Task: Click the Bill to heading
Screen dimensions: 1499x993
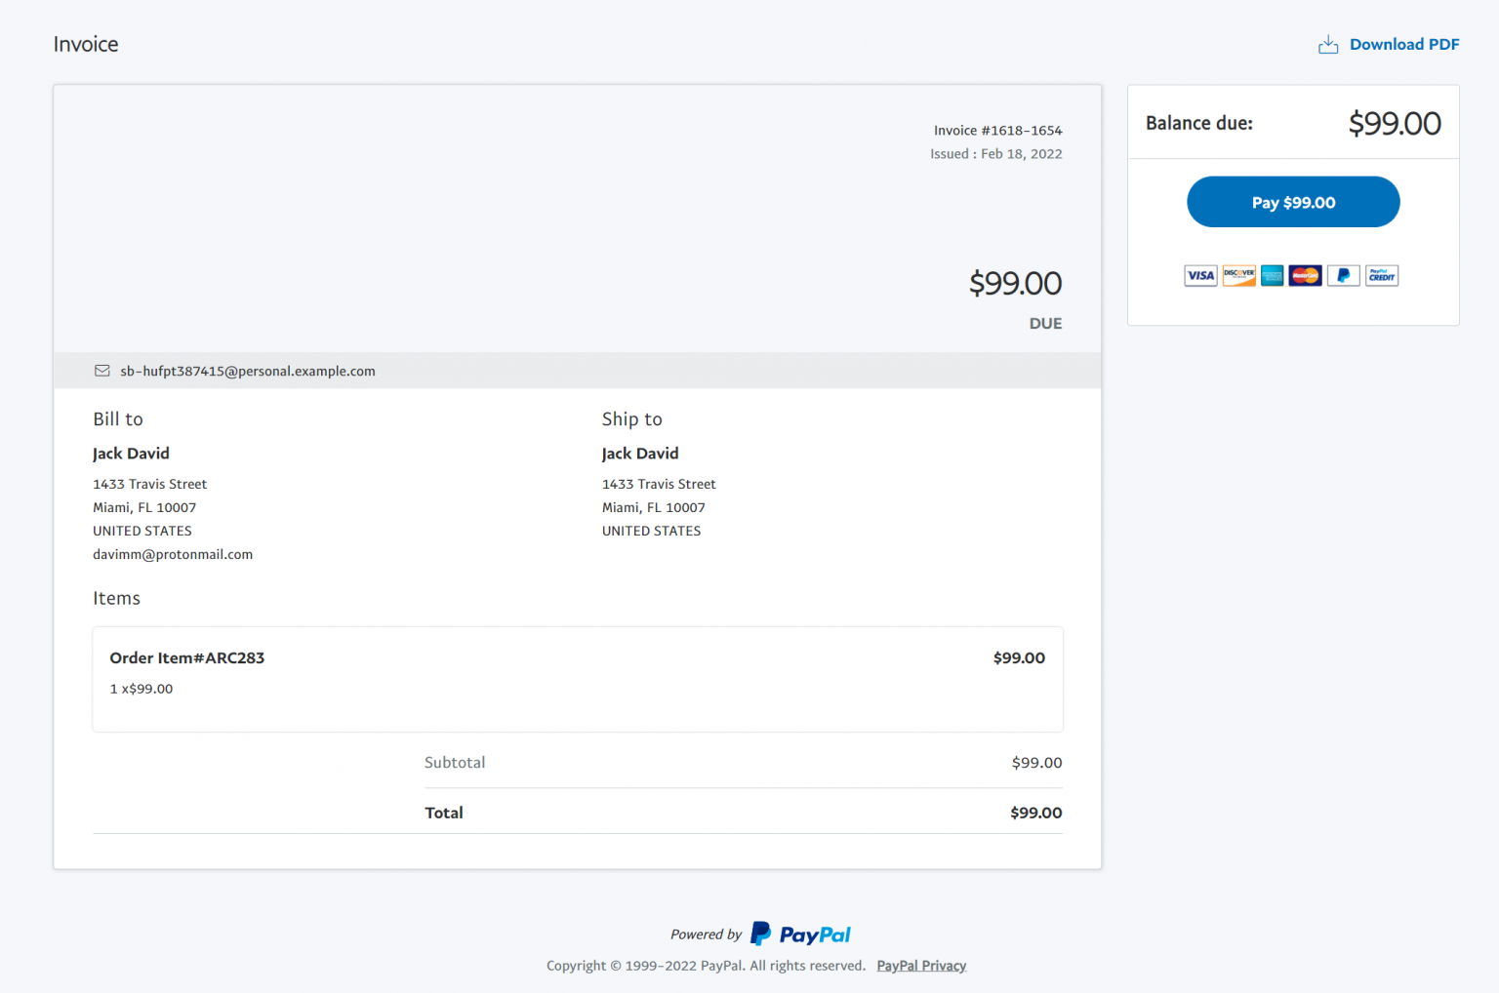Action: (118, 419)
